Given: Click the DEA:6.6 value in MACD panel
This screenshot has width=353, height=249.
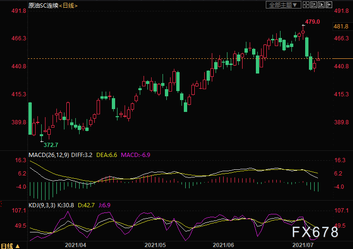Looking at the screenshot, I should (x=108, y=155).
